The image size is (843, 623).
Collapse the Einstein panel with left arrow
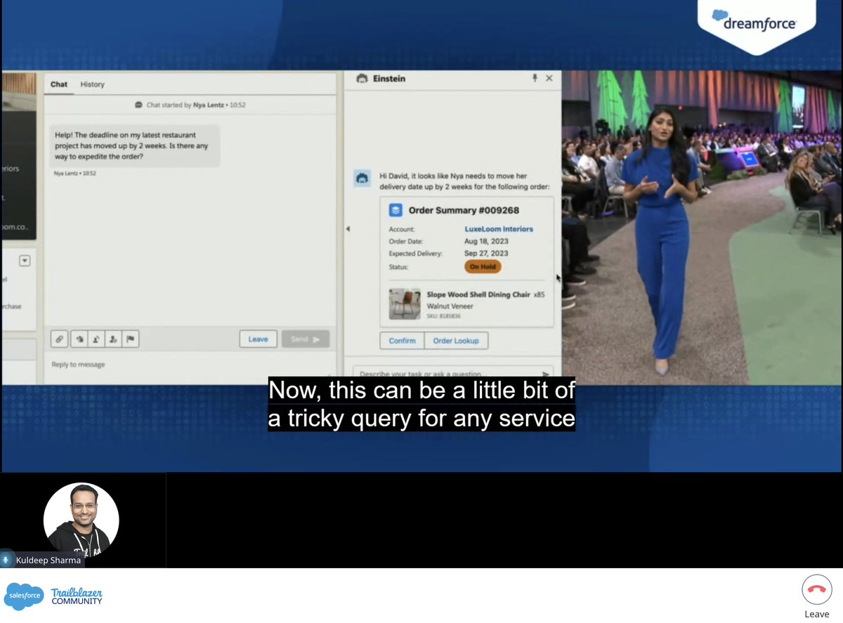[x=348, y=229]
